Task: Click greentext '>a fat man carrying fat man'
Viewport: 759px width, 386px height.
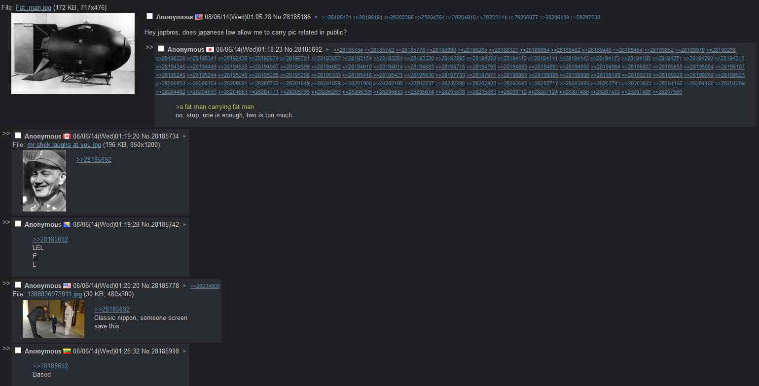Action: pyautogui.click(x=215, y=107)
